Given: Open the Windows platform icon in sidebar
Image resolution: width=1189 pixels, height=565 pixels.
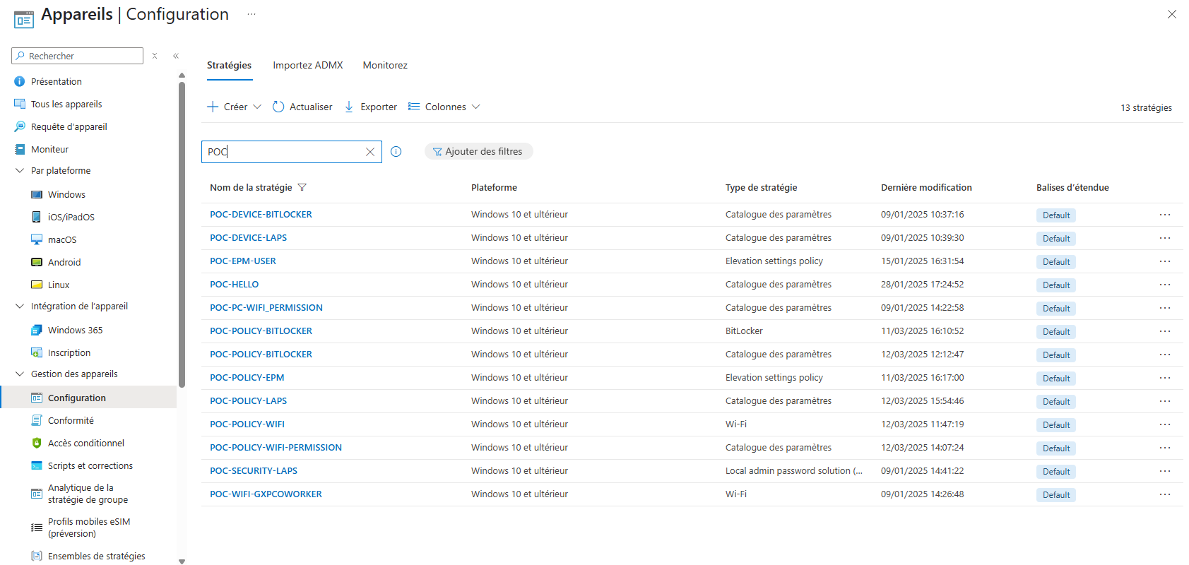Looking at the screenshot, I should (37, 195).
